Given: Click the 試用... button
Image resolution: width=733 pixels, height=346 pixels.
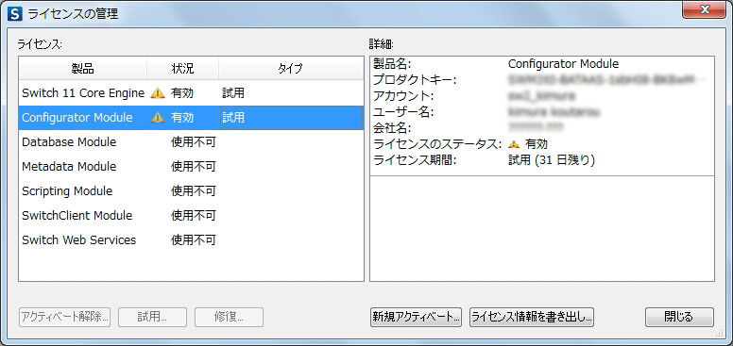Looking at the screenshot, I should (x=152, y=317).
